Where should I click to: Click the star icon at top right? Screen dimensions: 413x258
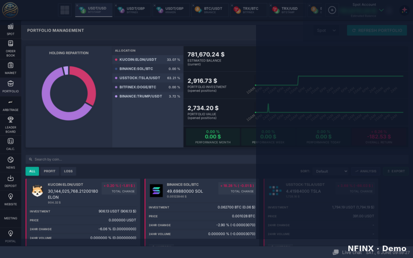tap(404, 10)
